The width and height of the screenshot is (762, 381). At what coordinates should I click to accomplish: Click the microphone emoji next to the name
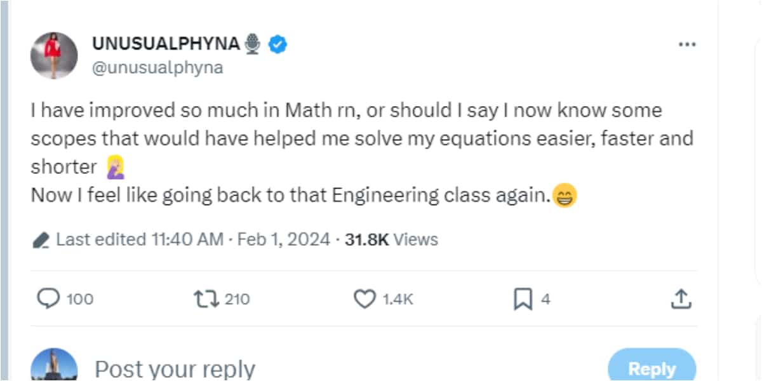pyautogui.click(x=253, y=44)
